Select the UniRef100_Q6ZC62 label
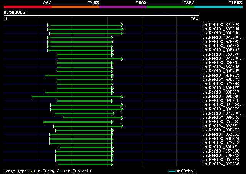Image resolution: width=246 pixels, height=174 pixels. click(221, 135)
